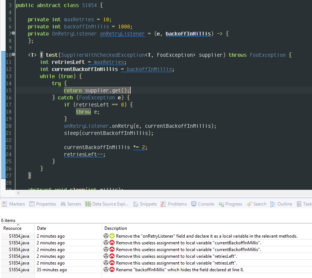Click the Problems tab icon
The width and height of the screenshot is (312, 278).
point(163,204)
